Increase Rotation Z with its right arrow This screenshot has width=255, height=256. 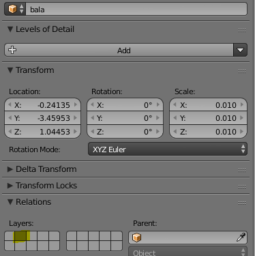158,131
